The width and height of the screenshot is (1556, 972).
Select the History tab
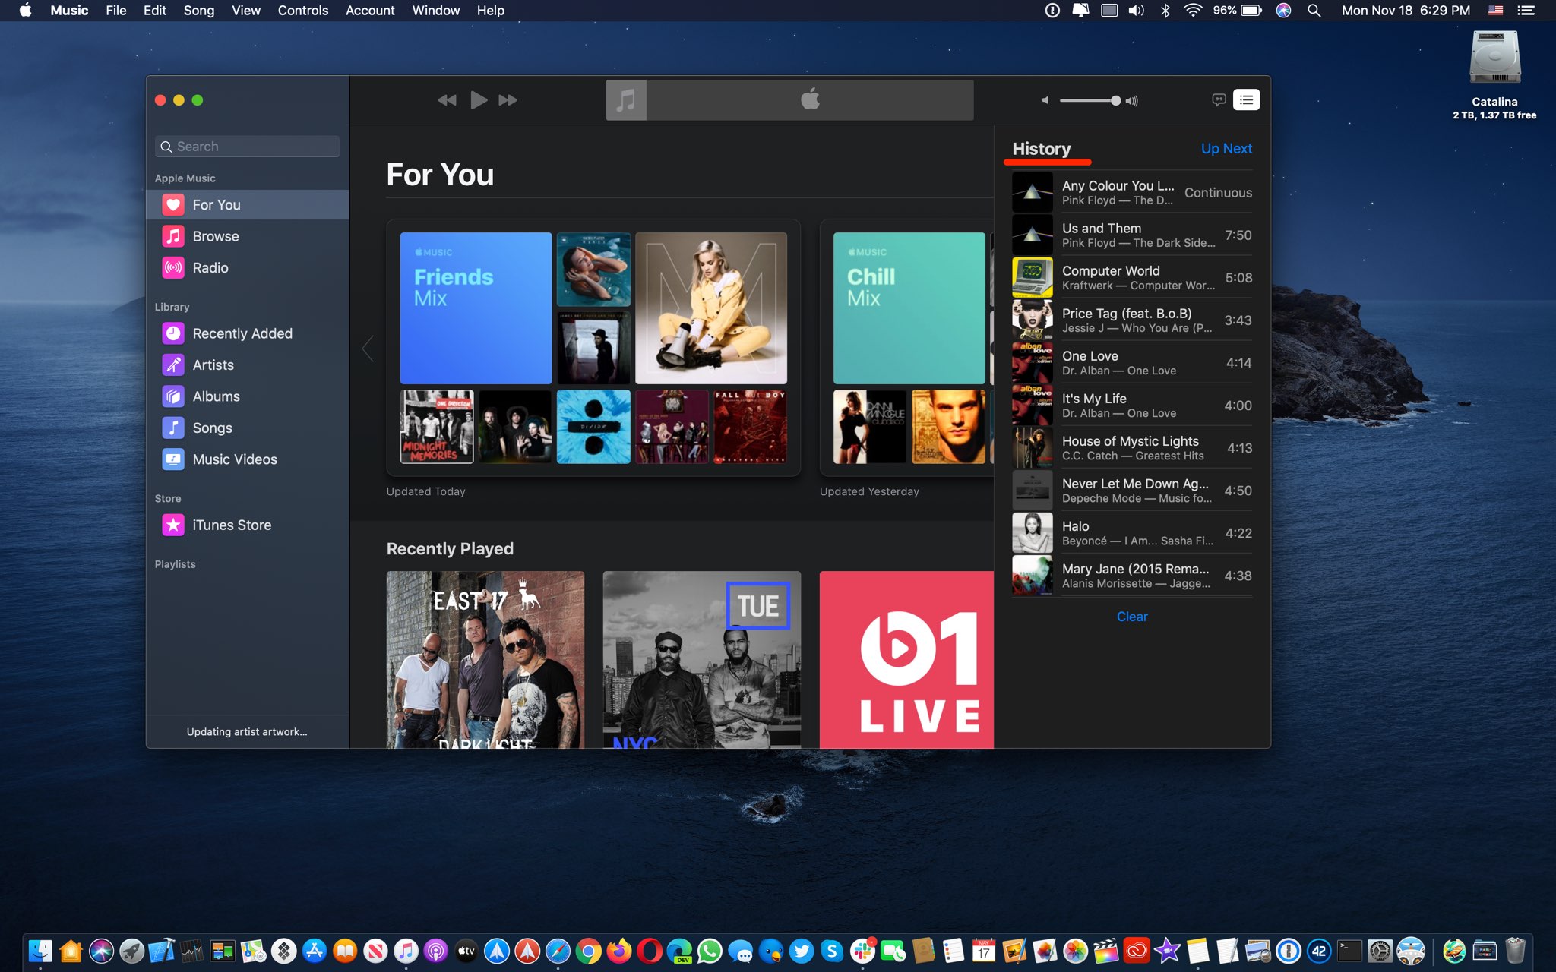click(1042, 149)
